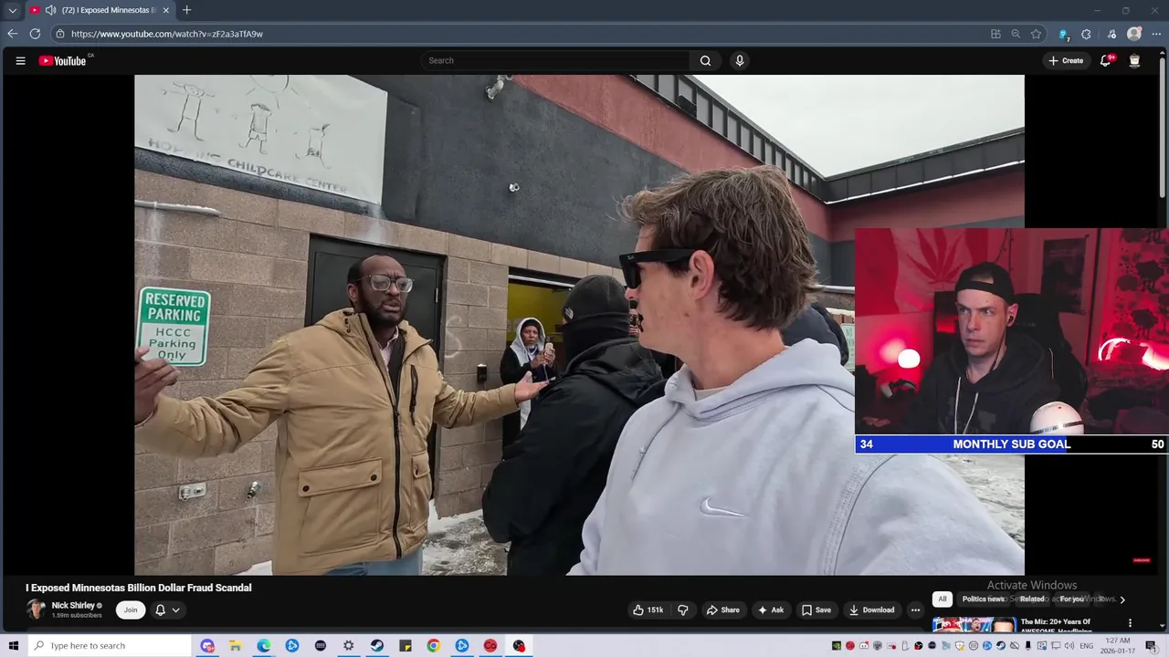Viewport: 1169px width, 657px height.
Task: Open the Windows Start menu
Action: coord(13,646)
